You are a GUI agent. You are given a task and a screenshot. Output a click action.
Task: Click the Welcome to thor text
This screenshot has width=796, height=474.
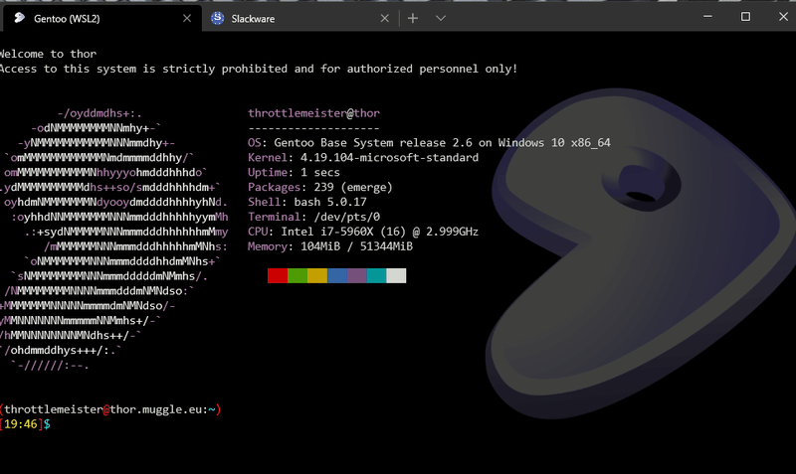coord(48,54)
